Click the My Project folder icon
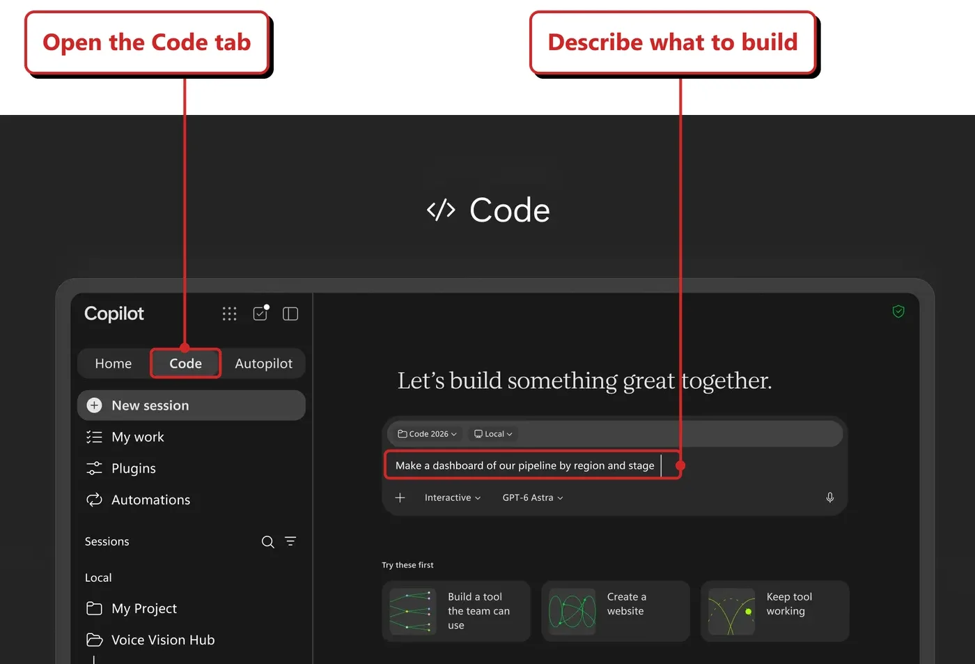Screen dimensions: 975x664 point(94,608)
